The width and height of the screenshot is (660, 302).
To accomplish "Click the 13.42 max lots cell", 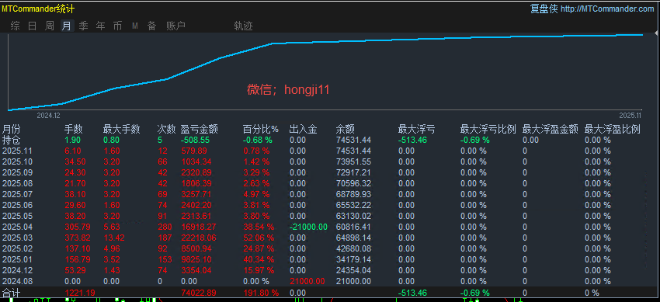I will [x=113, y=238].
